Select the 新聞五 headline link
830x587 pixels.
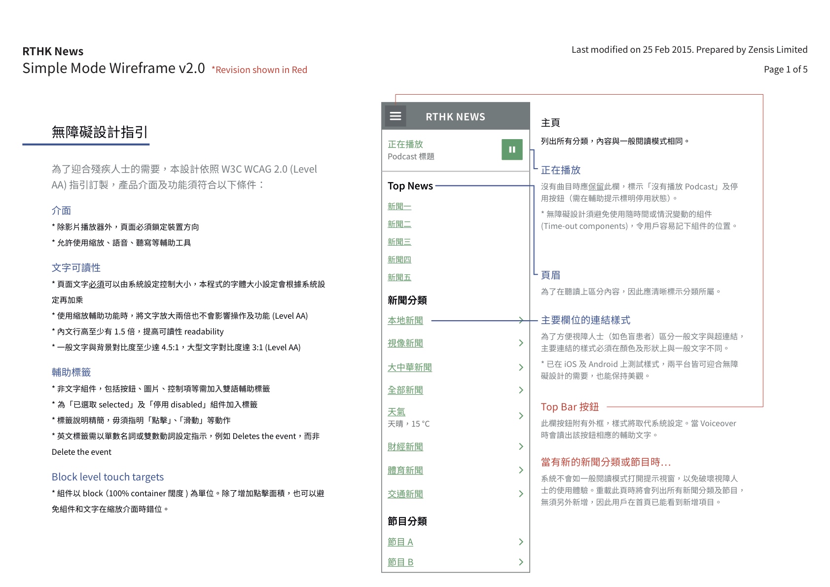399,278
